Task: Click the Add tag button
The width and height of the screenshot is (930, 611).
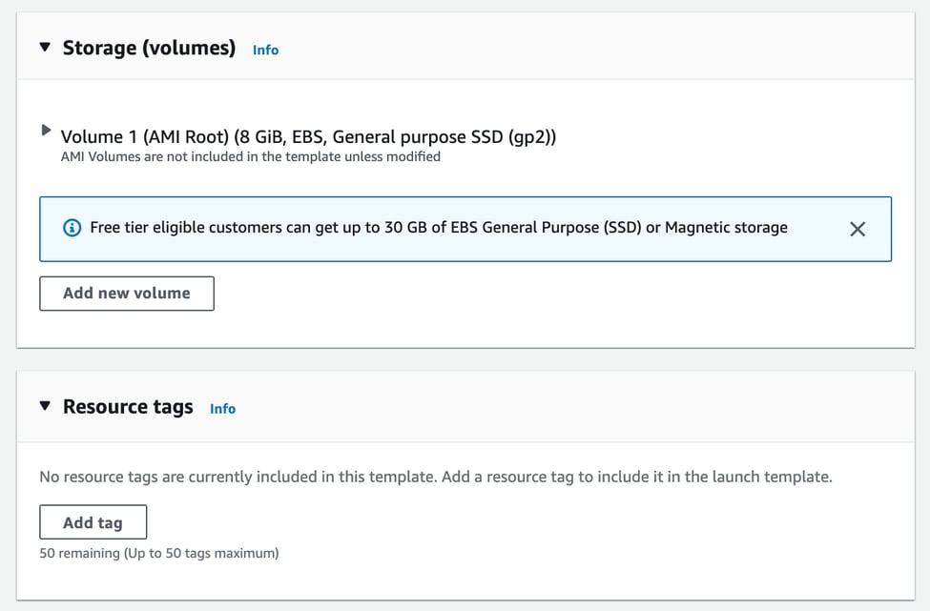Action: tap(93, 521)
